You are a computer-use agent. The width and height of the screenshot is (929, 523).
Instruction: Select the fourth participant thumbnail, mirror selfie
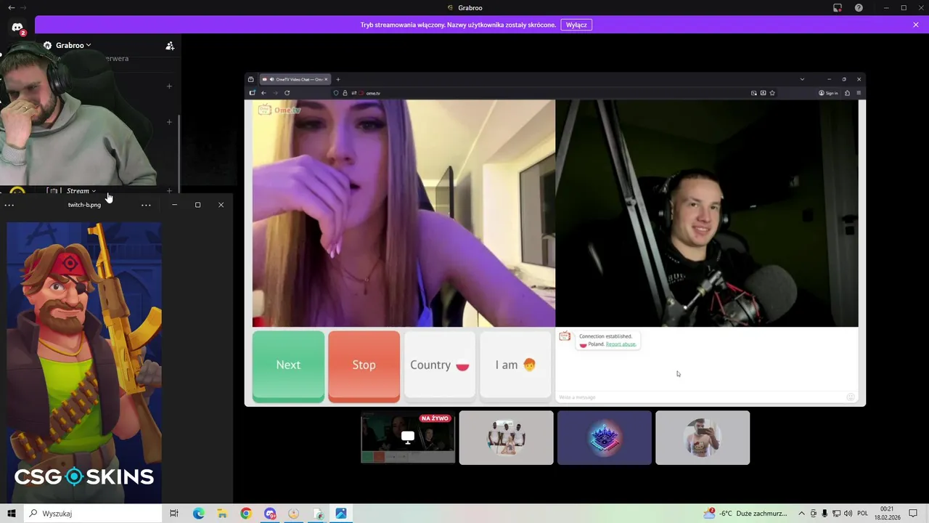703,437
